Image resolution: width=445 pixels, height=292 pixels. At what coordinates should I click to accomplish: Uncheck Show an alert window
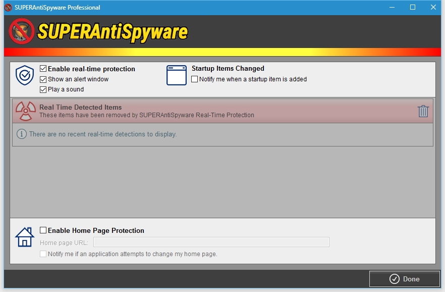click(43, 79)
